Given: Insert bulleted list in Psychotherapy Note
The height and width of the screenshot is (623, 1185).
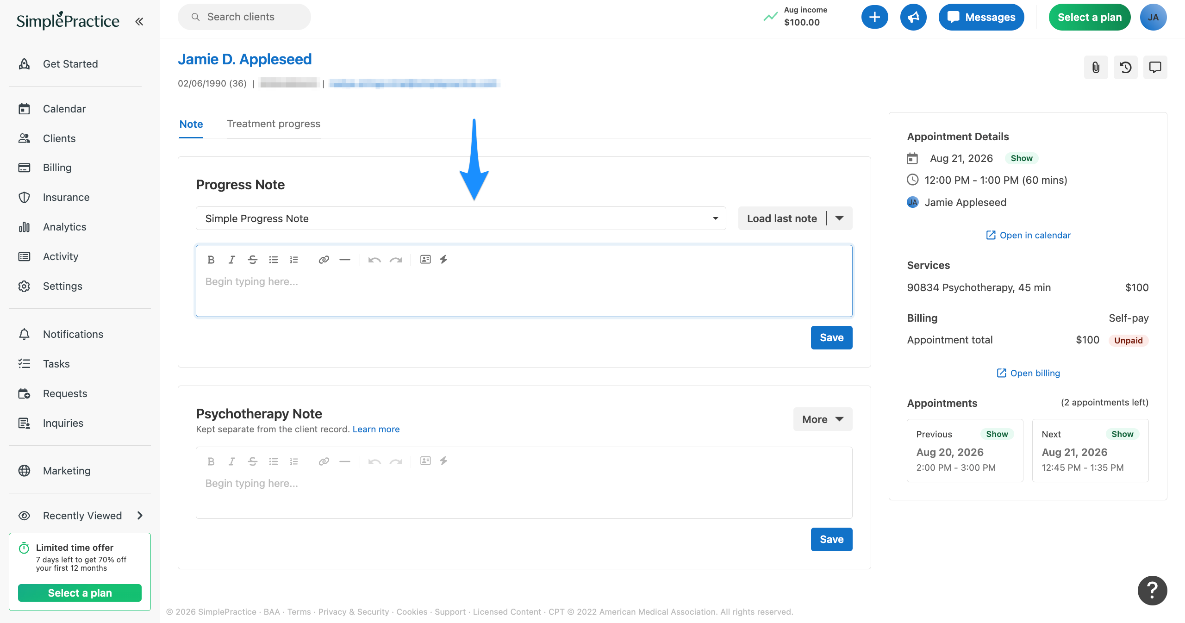Looking at the screenshot, I should click(273, 461).
